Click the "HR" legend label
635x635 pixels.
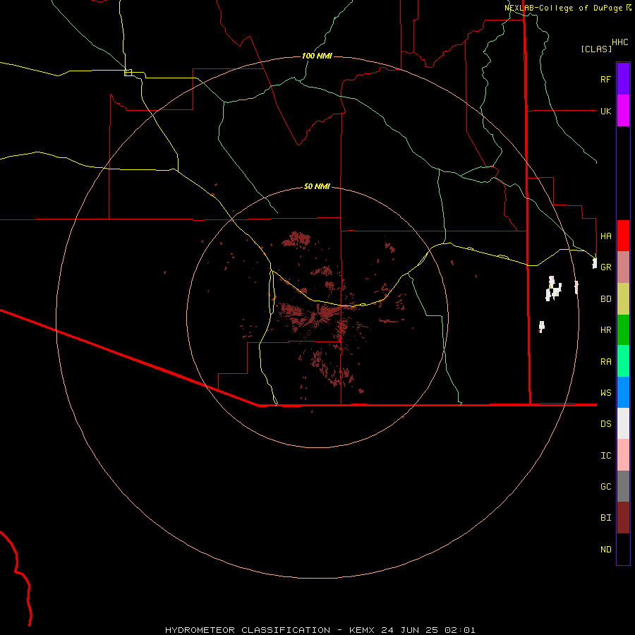[605, 330]
